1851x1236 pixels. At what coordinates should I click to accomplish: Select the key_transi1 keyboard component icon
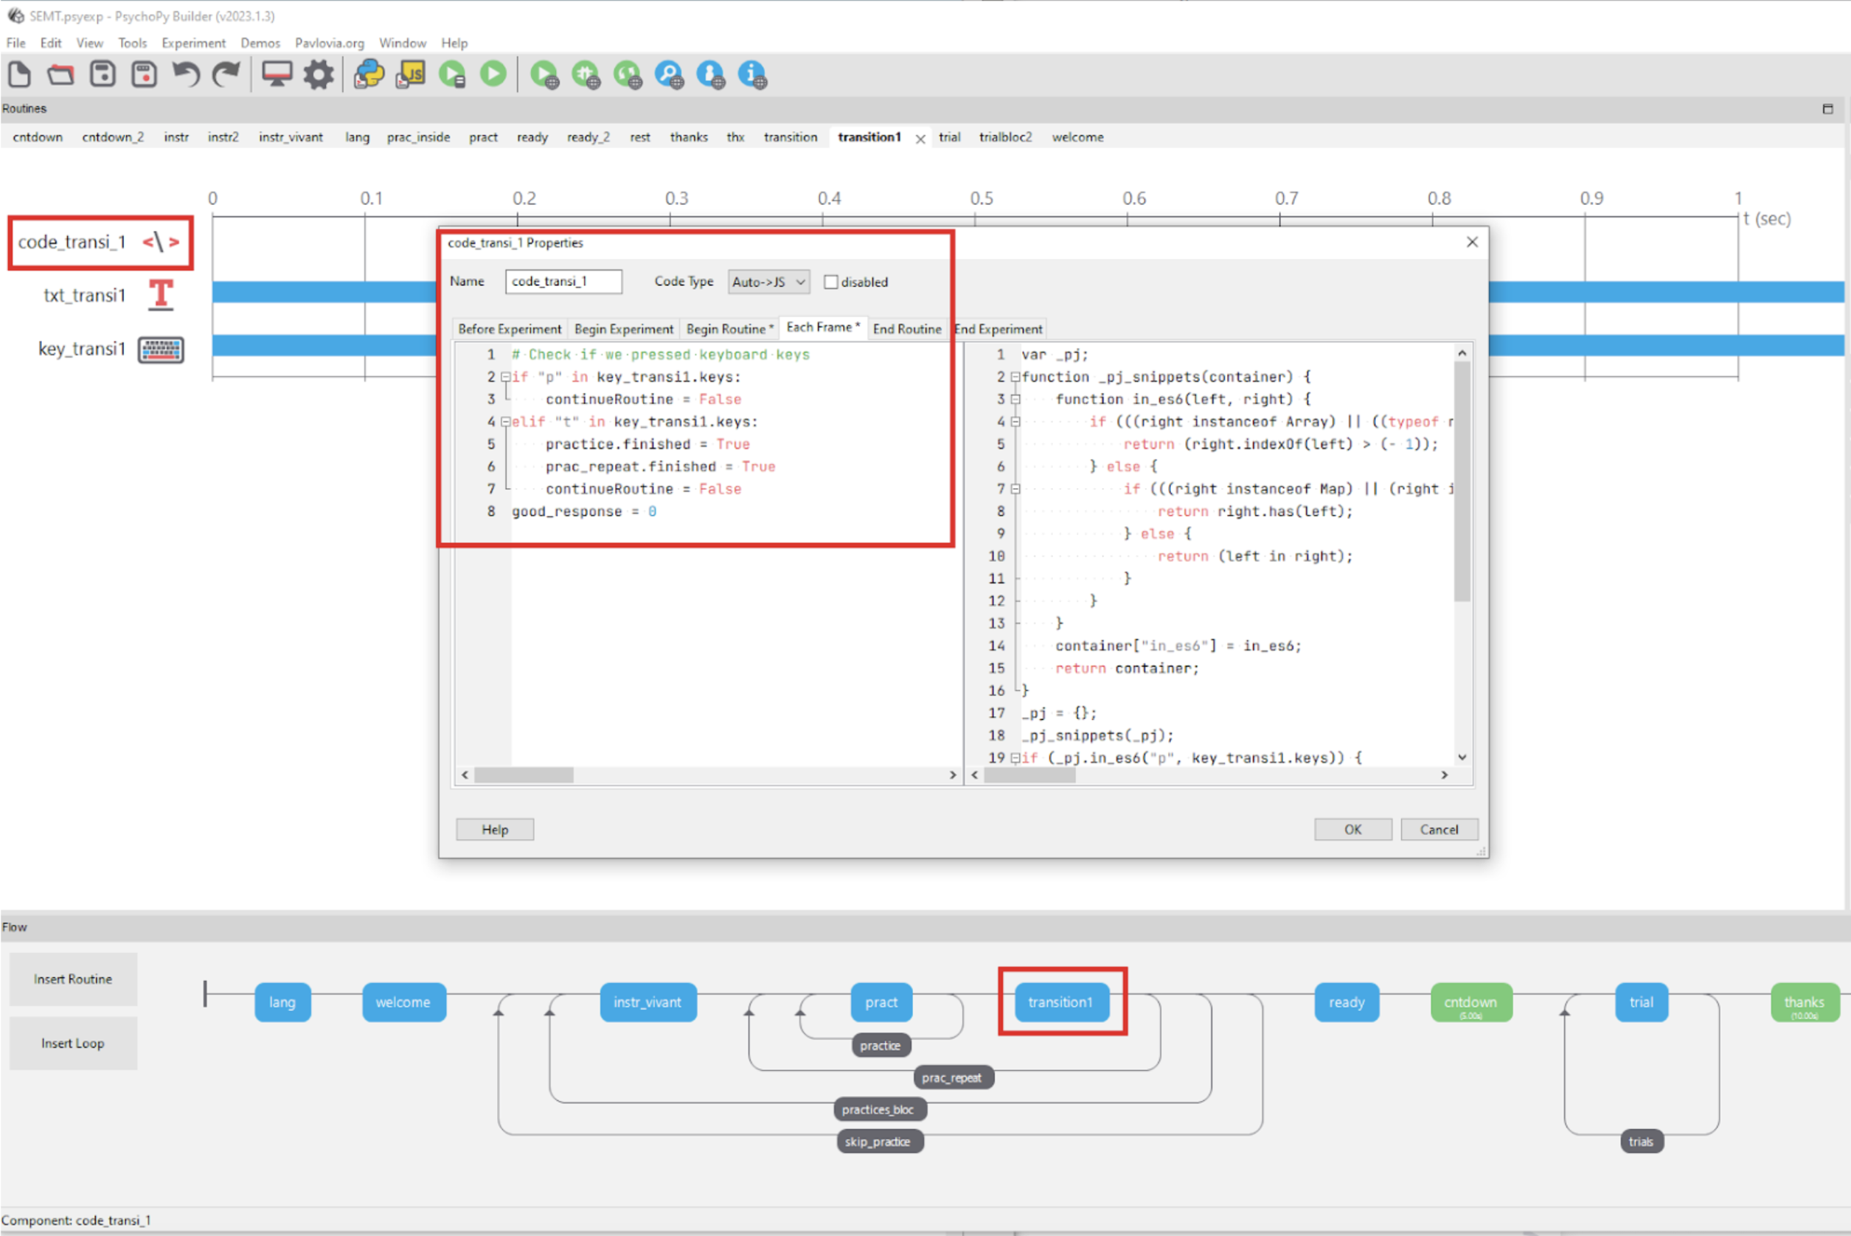click(161, 350)
